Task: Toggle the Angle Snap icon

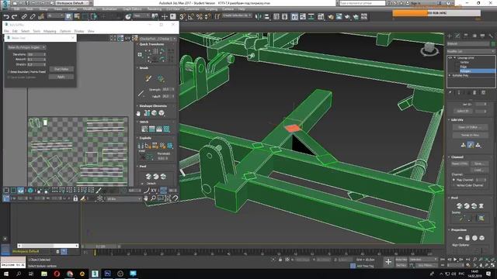Action: pos(191,16)
